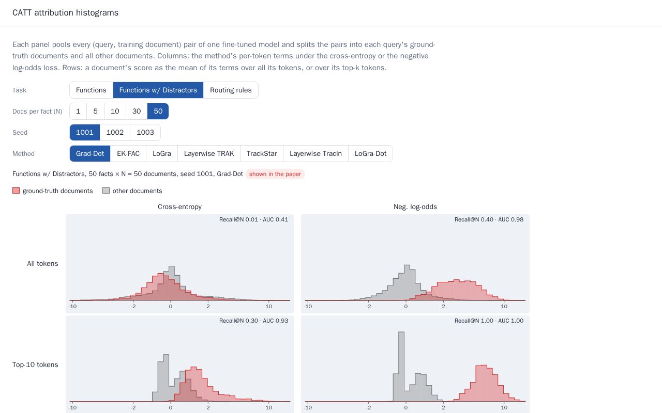Viewport: 662px width, 413px height.
Task: Select seed 1002
Action: (115, 132)
